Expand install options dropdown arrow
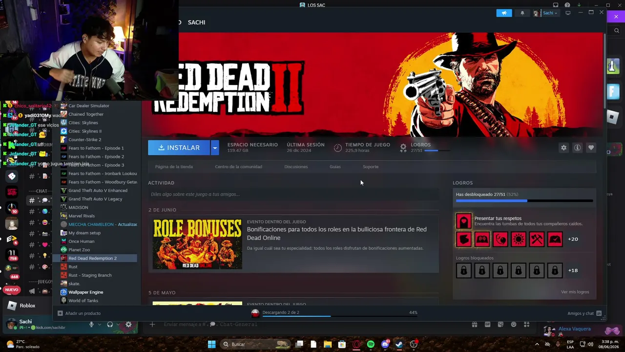 coord(215,148)
